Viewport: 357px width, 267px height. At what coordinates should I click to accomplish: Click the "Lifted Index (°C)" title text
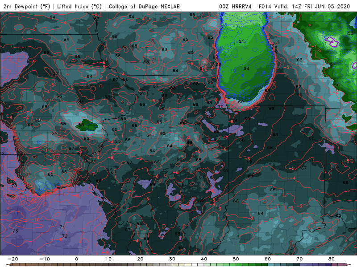point(79,6)
